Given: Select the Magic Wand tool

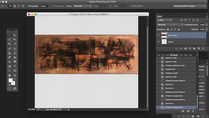Looking at the screenshot, I should 15,40.
